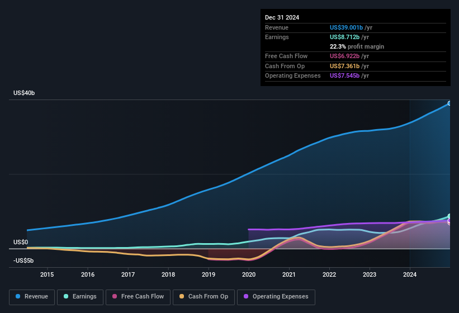This screenshot has height=313, width=459.
Task: Select the 2015 label on the x-axis
Action: click(47, 274)
